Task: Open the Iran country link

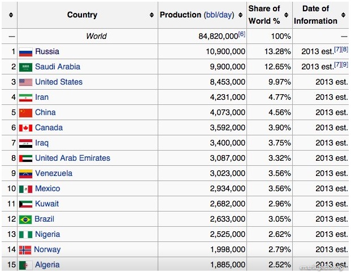Action: pos(42,98)
